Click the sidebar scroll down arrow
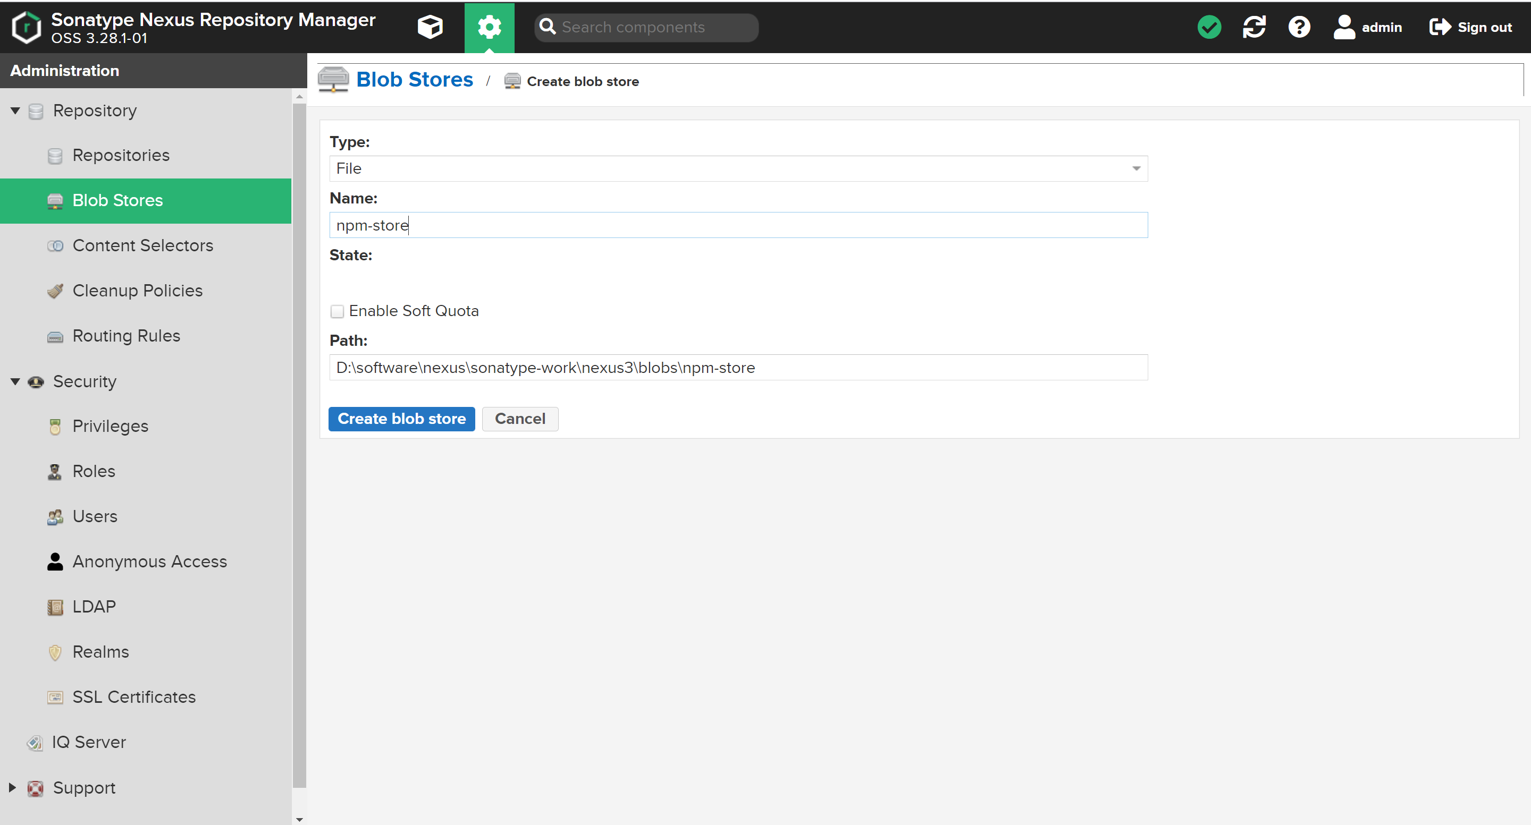Viewport: 1531px width, 825px height. click(299, 819)
